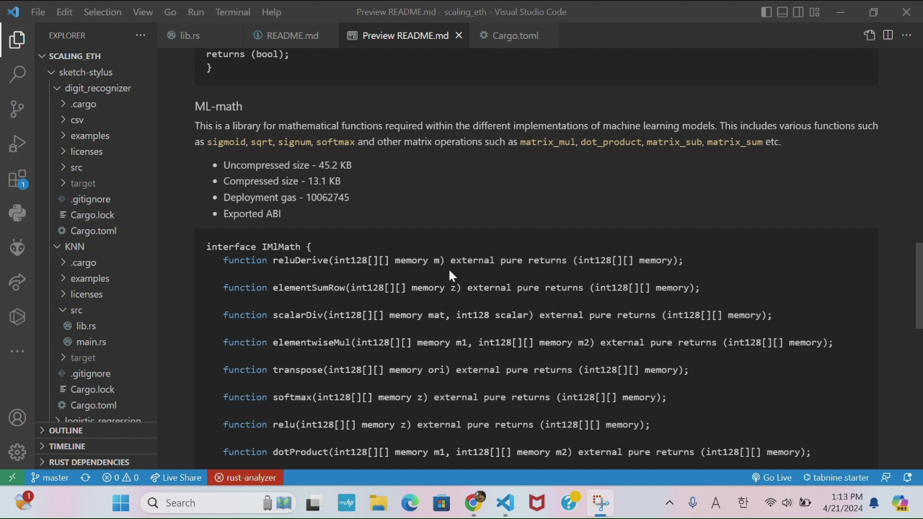The height and width of the screenshot is (519, 923).
Task: Open editor more actions menu
Action: tap(906, 35)
